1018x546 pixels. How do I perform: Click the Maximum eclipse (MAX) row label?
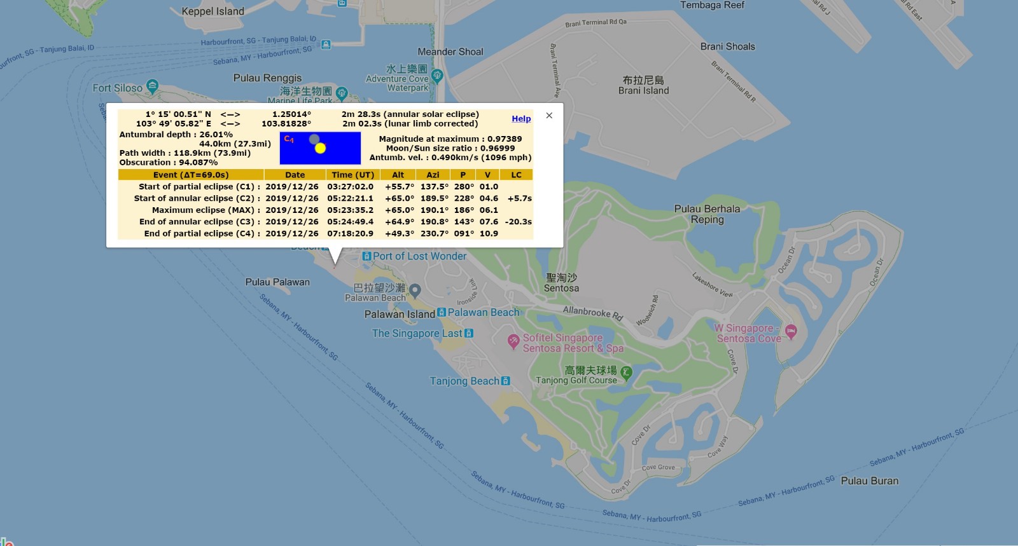(206, 210)
